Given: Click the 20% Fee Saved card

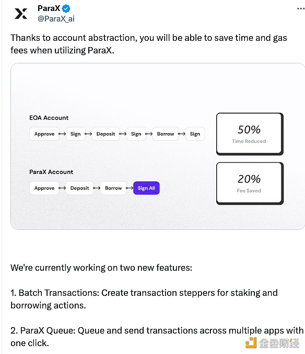Looking at the screenshot, I should coord(250,183).
